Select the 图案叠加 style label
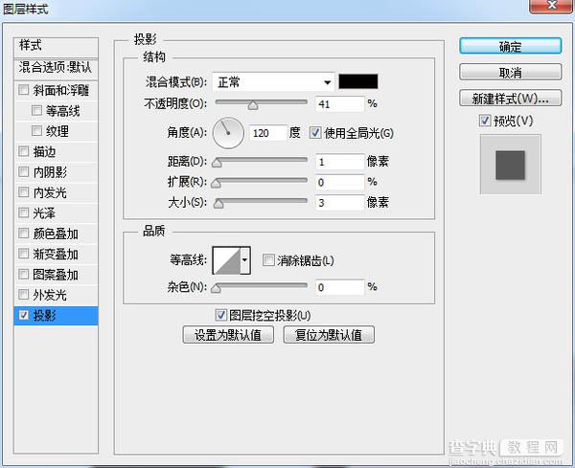The image size is (575, 468). [56, 275]
